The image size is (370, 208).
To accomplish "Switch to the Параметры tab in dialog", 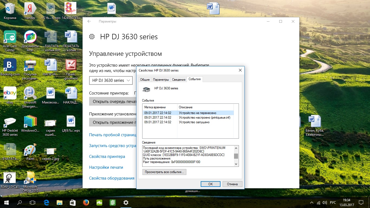I will 161,80.
